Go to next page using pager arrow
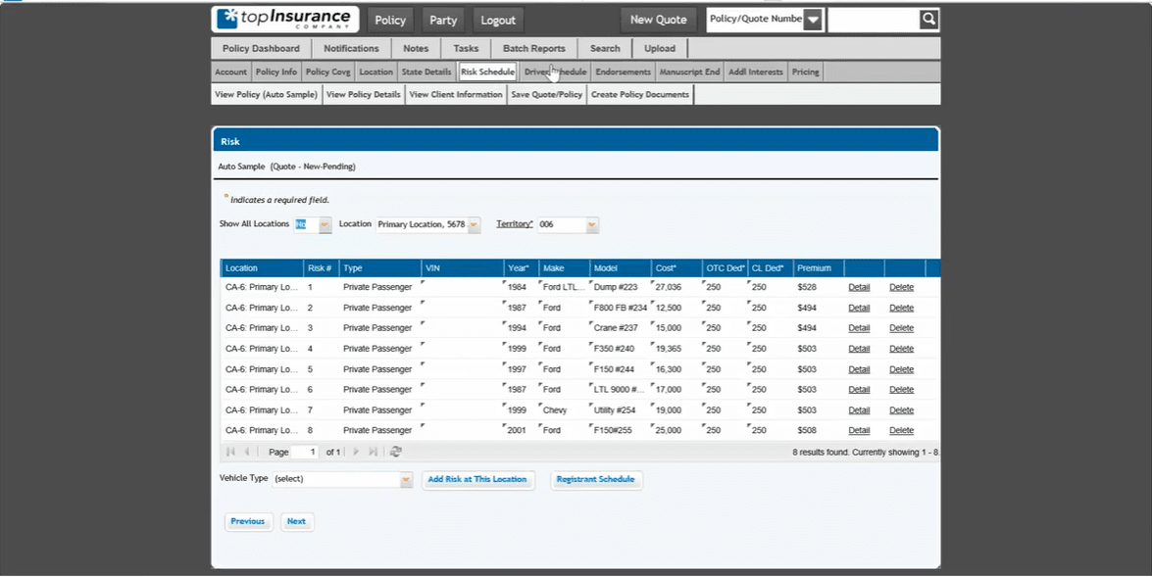1152x577 pixels. (x=356, y=452)
